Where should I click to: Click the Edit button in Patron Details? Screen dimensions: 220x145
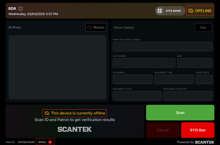click(x=203, y=27)
